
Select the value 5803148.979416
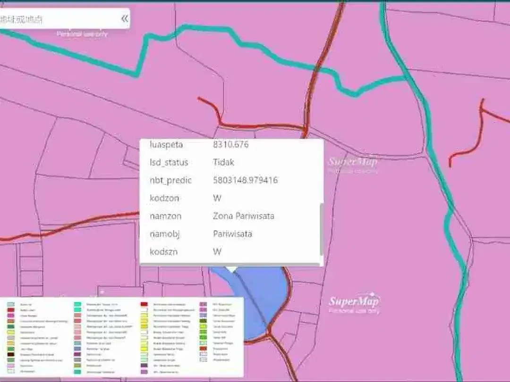(x=245, y=180)
